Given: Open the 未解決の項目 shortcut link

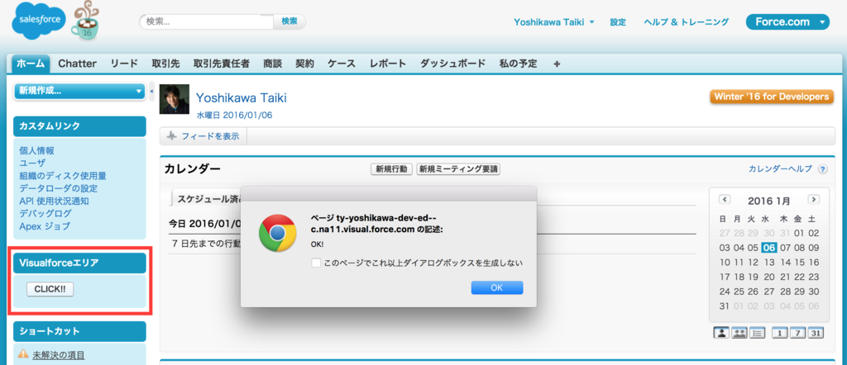Looking at the screenshot, I should click(59, 355).
